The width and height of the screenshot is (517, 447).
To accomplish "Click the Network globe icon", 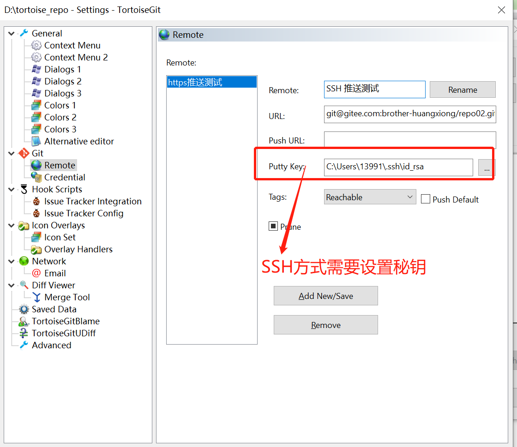I will click(x=24, y=261).
